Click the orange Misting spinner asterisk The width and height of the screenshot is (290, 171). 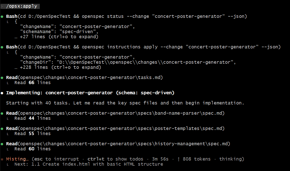pos(2,159)
